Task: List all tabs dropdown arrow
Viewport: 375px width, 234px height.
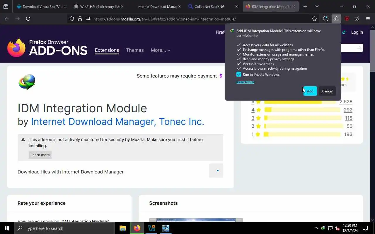Action: (317, 6)
